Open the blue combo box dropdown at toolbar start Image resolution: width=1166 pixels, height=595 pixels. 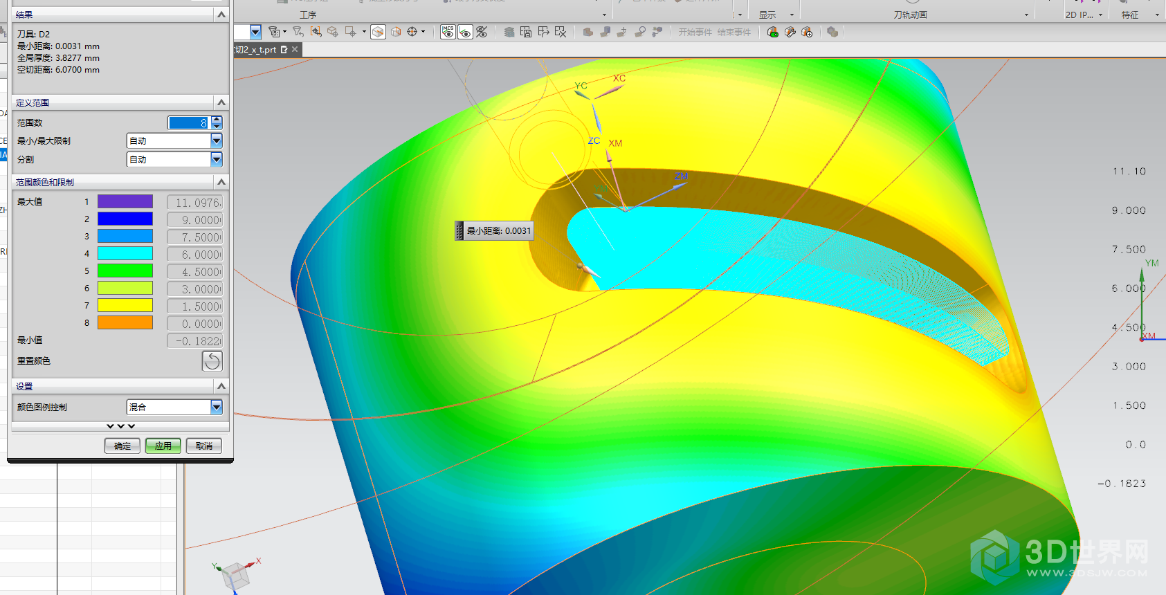coord(255,32)
